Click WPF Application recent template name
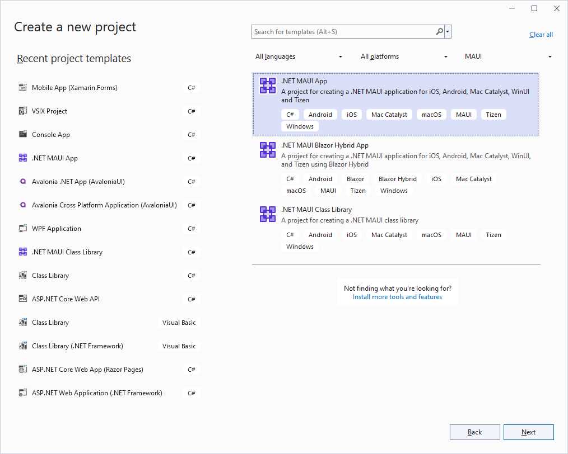 pos(57,229)
